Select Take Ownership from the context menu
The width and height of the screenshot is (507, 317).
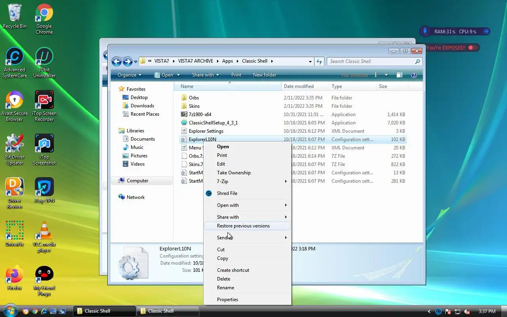(x=248, y=173)
